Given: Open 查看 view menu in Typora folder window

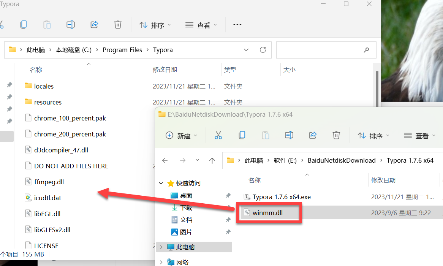Looking at the screenshot, I should pos(201,25).
